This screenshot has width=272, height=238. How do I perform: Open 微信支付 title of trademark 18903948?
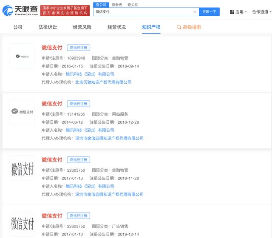click(52, 48)
